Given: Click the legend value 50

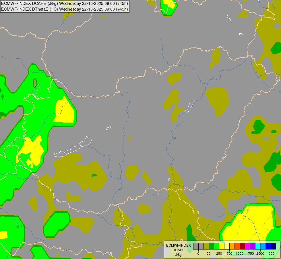Looking at the screenshot, I should pyautogui.click(x=209, y=254).
